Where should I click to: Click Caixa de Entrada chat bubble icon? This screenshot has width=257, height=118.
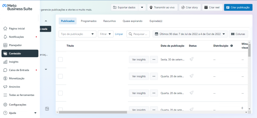pos(5,70)
